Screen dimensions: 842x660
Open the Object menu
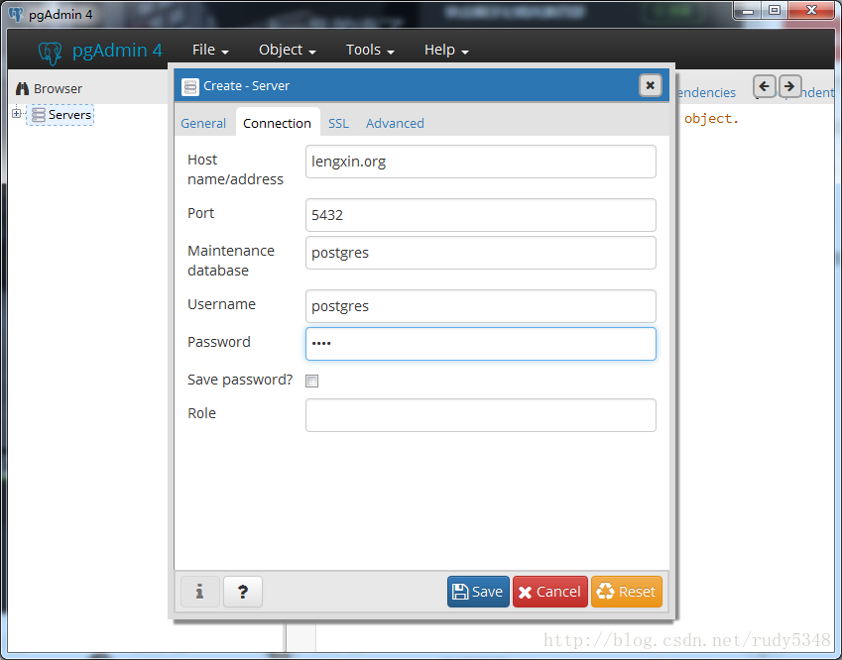288,50
